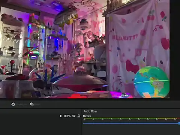Screen dimensions: 180x135
Task: Click the webcam preview canvas
Action: click(85, 49)
